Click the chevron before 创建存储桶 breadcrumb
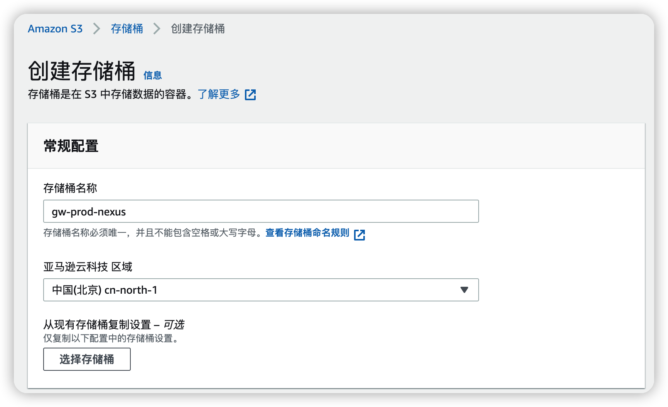The height and width of the screenshot is (407, 668). (x=157, y=29)
